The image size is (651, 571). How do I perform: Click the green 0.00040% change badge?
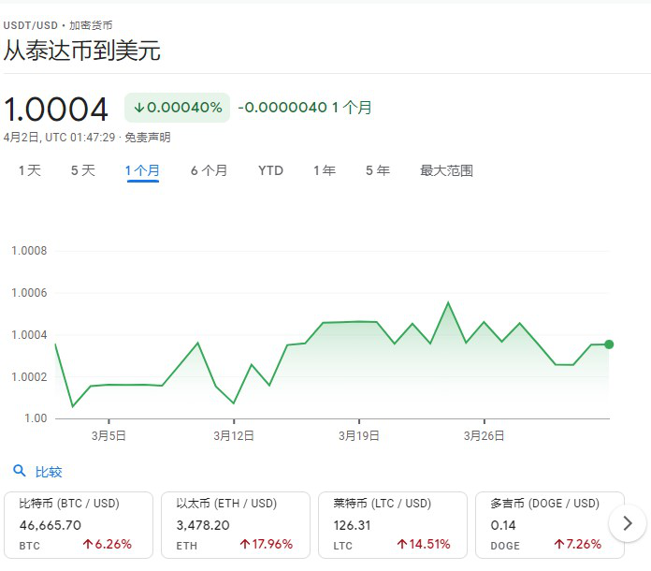178,108
